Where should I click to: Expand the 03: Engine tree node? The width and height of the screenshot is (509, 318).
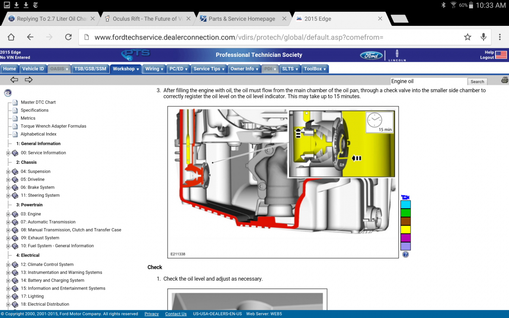coord(8,214)
